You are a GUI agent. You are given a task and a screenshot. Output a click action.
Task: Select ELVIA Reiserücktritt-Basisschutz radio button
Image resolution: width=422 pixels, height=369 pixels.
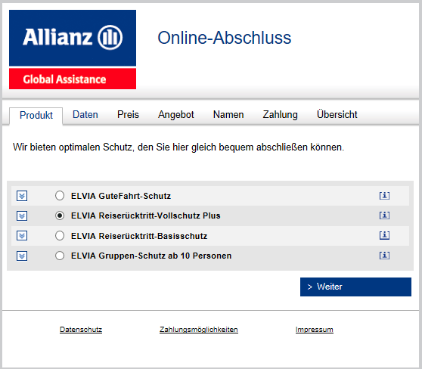click(x=60, y=236)
